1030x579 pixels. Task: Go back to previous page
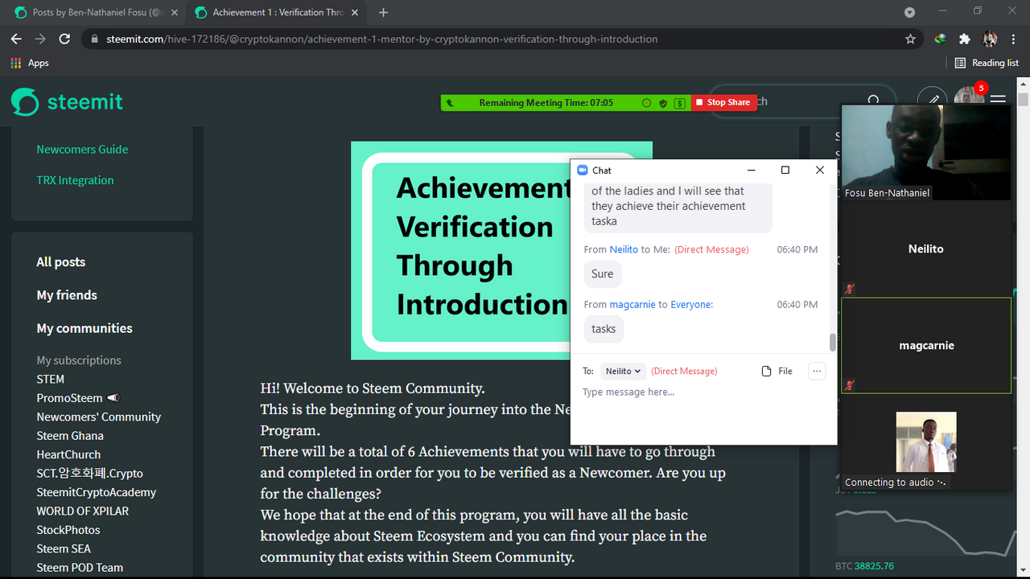tap(16, 39)
